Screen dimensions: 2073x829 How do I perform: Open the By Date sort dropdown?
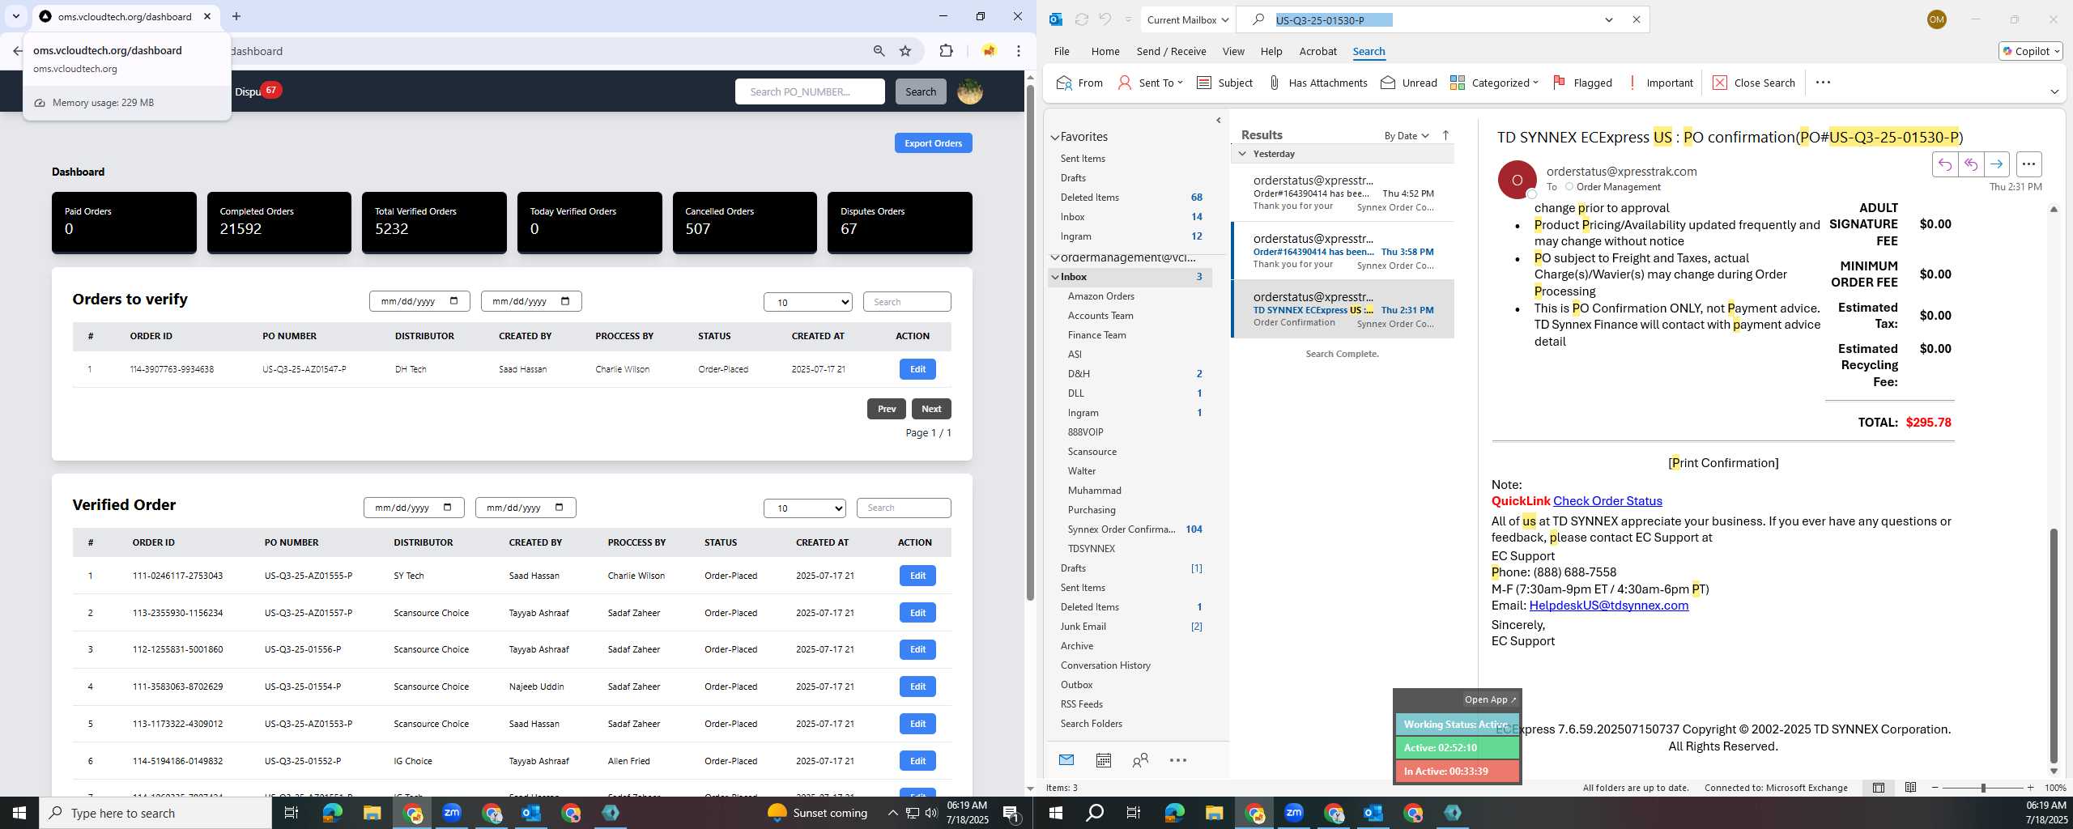[x=1407, y=136]
